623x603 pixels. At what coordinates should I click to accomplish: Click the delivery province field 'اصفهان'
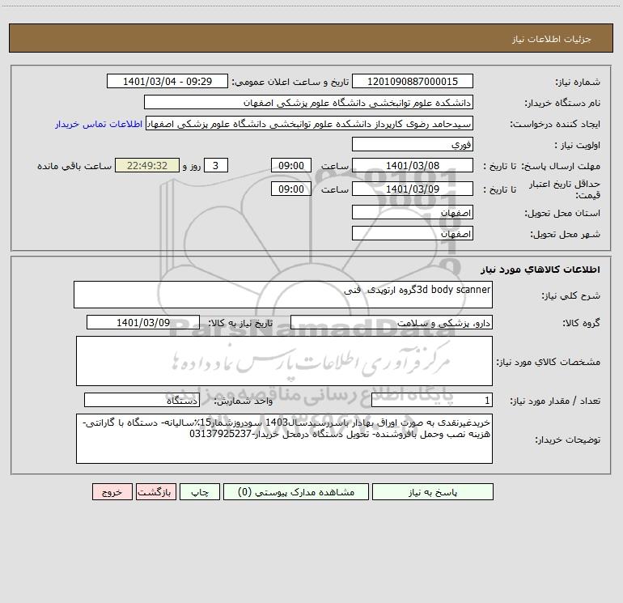click(413, 213)
